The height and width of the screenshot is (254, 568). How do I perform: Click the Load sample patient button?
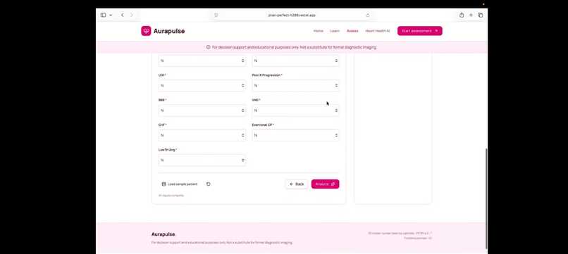[180, 184]
